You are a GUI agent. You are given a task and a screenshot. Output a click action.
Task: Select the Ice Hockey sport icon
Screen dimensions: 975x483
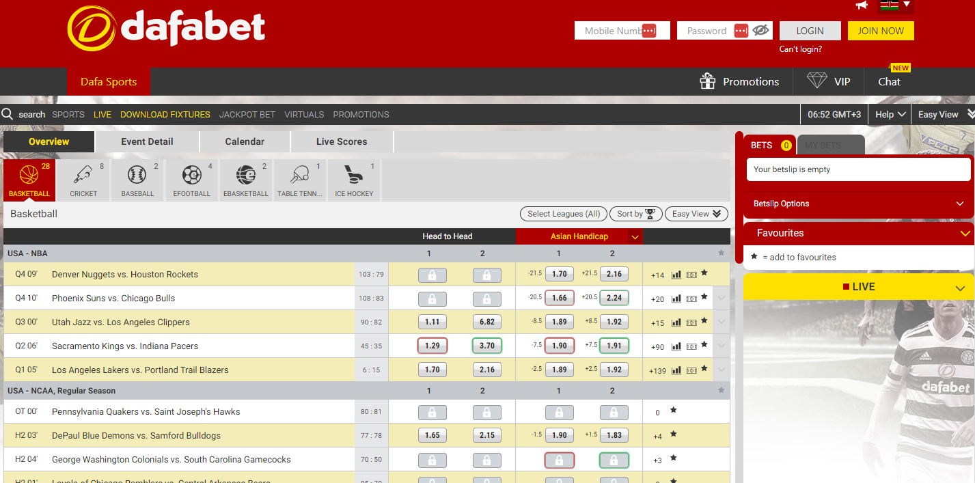(354, 180)
